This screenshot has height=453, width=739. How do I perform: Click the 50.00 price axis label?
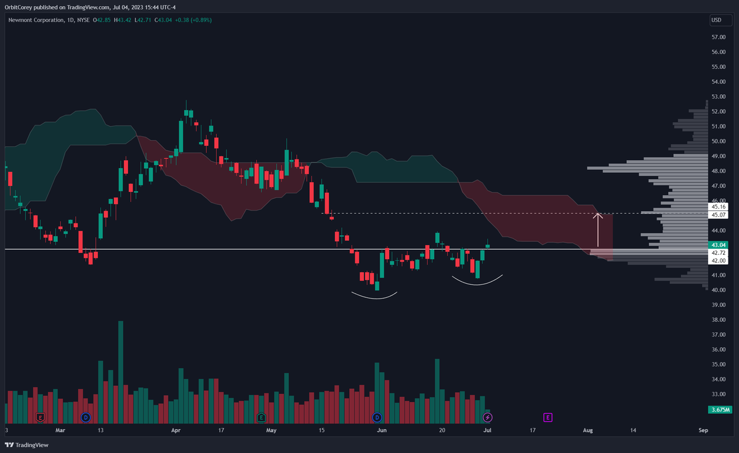pyautogui.click(x=719, y=142)
